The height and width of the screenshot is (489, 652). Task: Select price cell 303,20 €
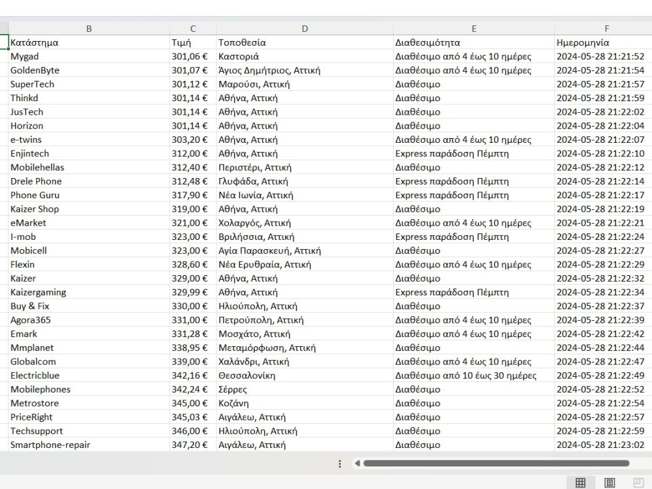click(193, 140)
